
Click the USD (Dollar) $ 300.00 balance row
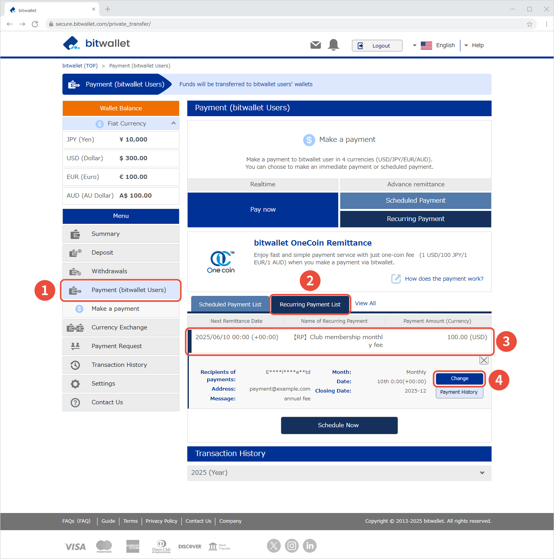pyautogui.click(x=121, y=158)
